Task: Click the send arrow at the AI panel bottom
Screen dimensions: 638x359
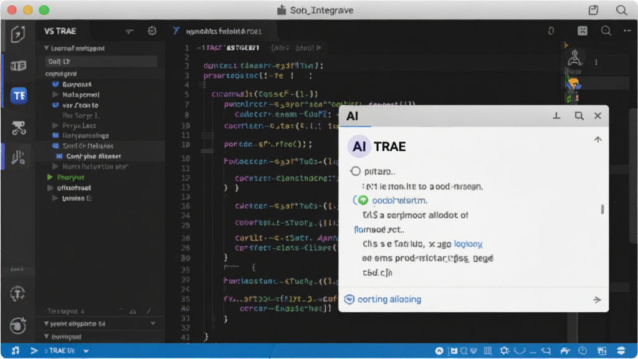Action: click(597, 300)
